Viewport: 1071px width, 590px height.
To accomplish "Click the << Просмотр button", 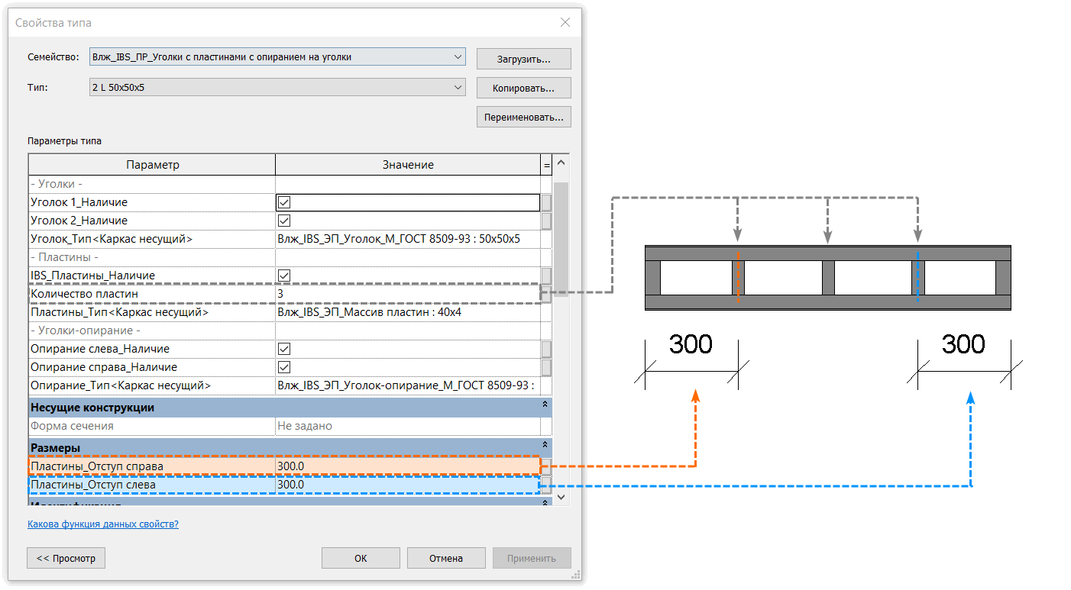I will click(x=66, y=558).
